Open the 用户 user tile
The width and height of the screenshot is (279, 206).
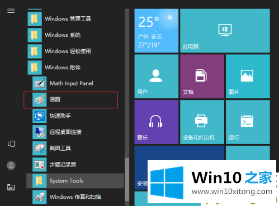pyautogui.click(x=157, y=76)
